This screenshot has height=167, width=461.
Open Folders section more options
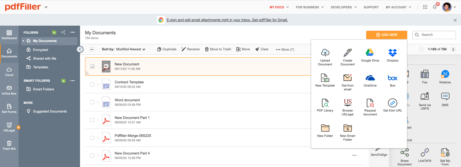73,32
